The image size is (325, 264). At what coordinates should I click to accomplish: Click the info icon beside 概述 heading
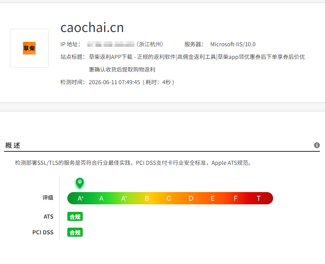click(317, 145)
